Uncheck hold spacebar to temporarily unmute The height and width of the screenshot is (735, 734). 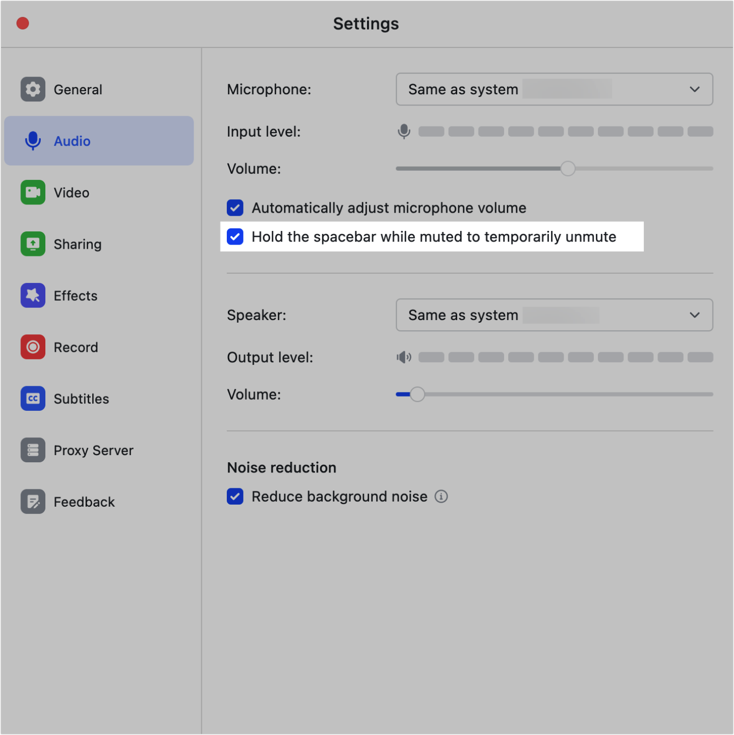pyautogui.click(x=235, y=237)
